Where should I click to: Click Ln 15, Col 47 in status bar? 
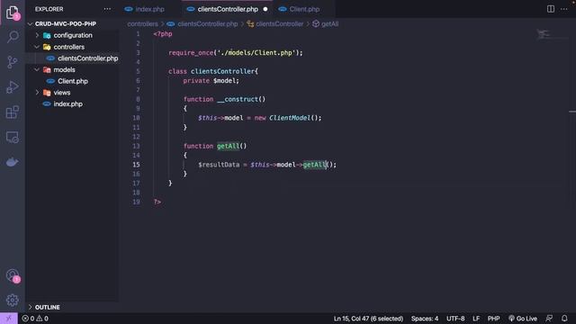368,319
